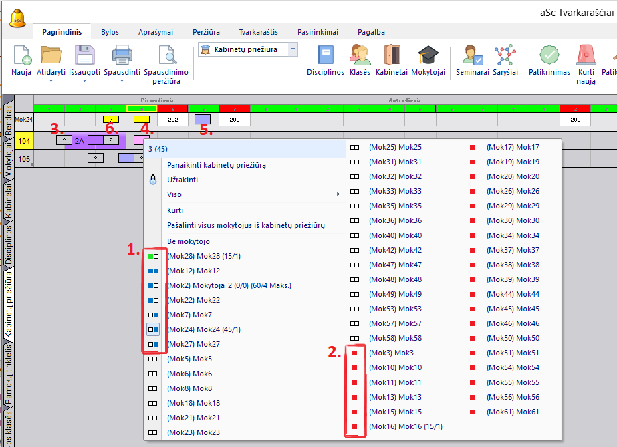Click the Išsaugoti save disk icon
Image resolution: width=617 pixels, height=447 pixels.
coord(84,55)
